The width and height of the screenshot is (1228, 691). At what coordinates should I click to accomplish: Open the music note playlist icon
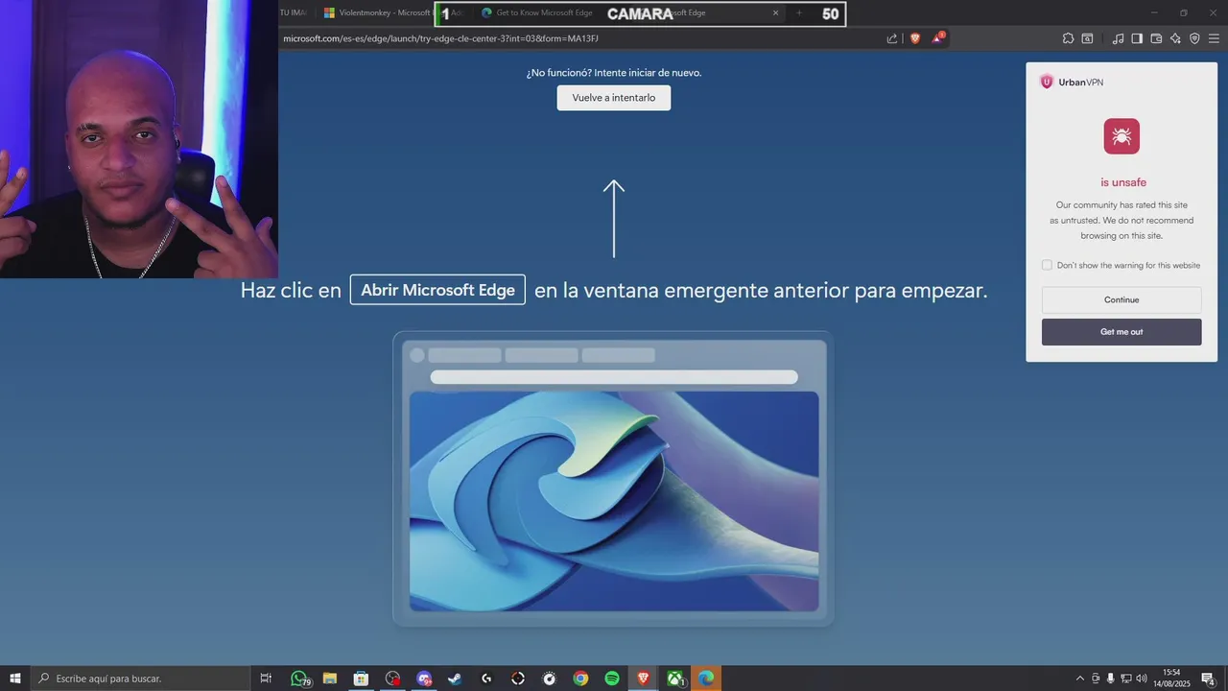click(1118, 38)
